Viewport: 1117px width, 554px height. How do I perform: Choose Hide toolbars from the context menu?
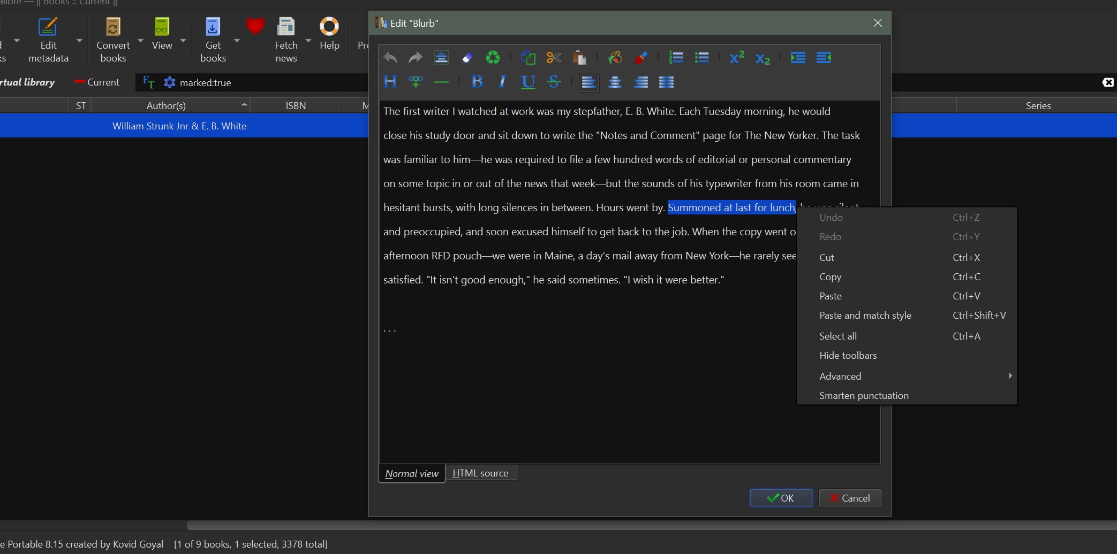click(907, 355)
